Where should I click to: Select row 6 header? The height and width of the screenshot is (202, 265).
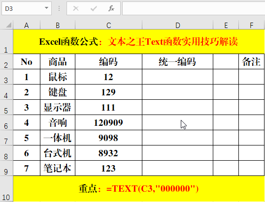click(x=6, y=122)
